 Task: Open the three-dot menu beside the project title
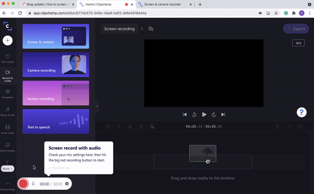[x=142, y=29]
